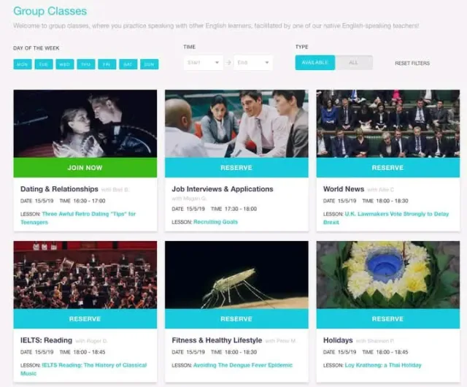Toggle the MON day filter

pyautogui.click(x=23, y=64)
